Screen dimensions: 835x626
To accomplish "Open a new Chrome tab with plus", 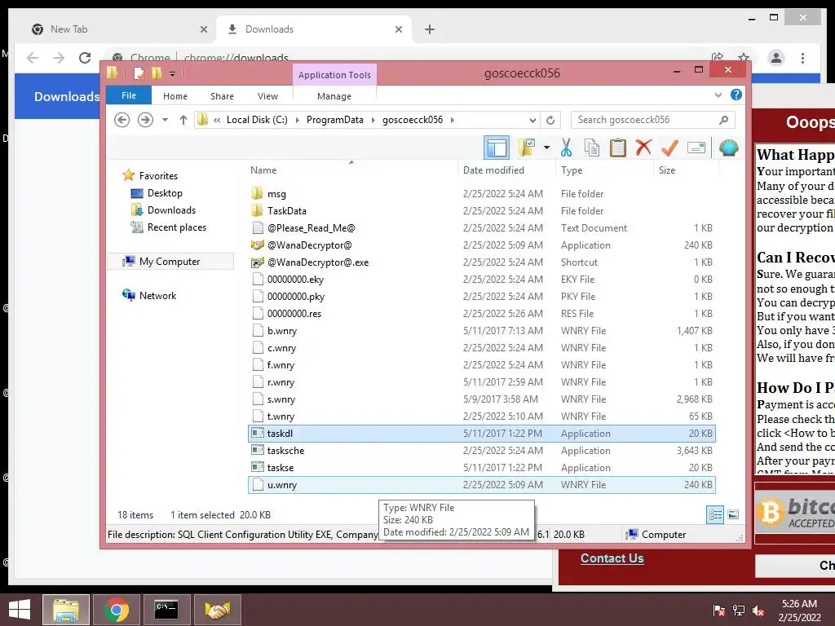I will click(430, 29).
